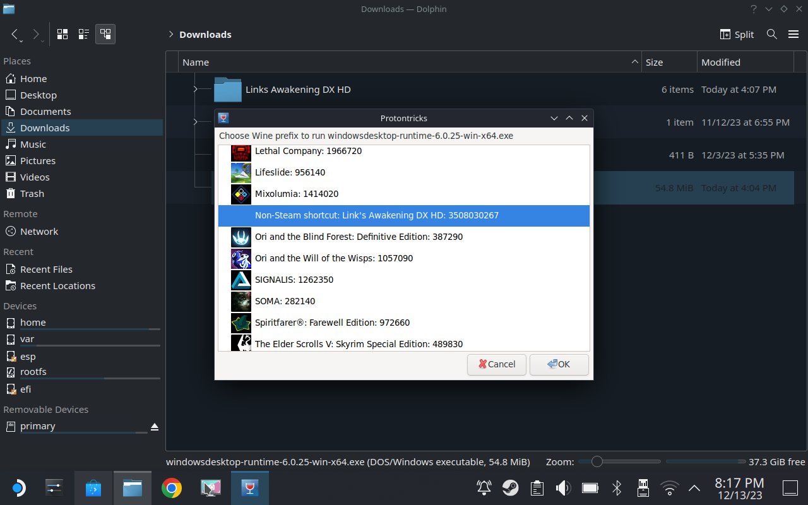Click the Ori and the Will of the Wisps icon

point(241,258)
